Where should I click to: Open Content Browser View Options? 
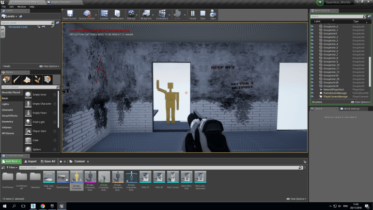tap(296, 199)
